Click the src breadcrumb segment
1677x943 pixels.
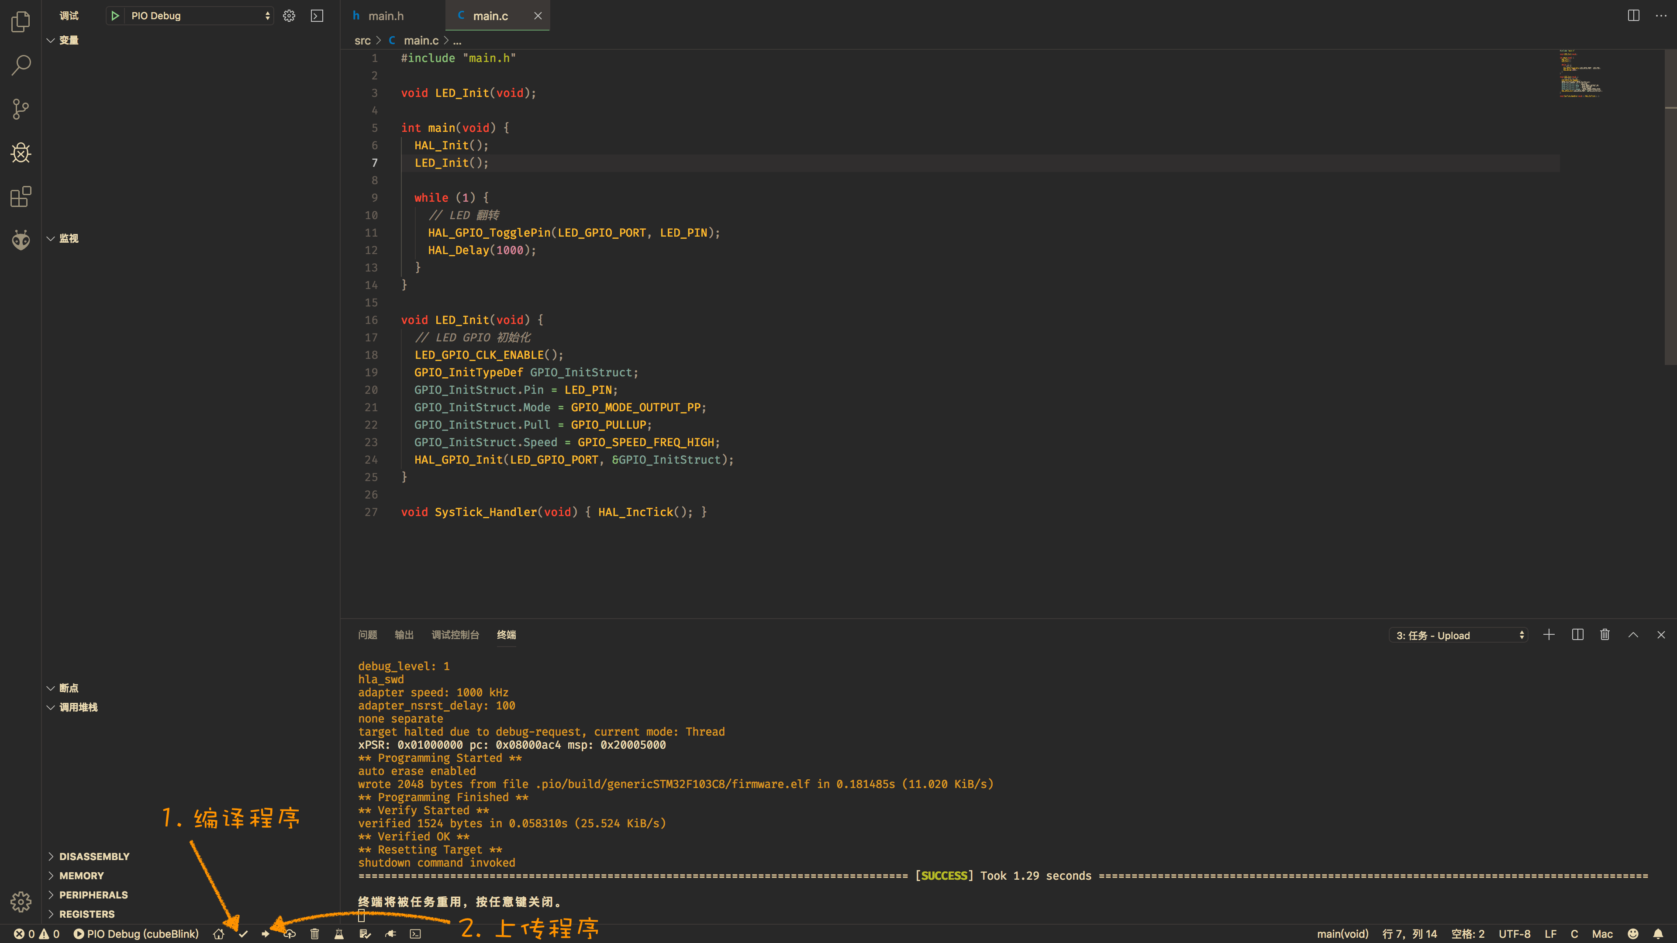(x=362, y=40)
